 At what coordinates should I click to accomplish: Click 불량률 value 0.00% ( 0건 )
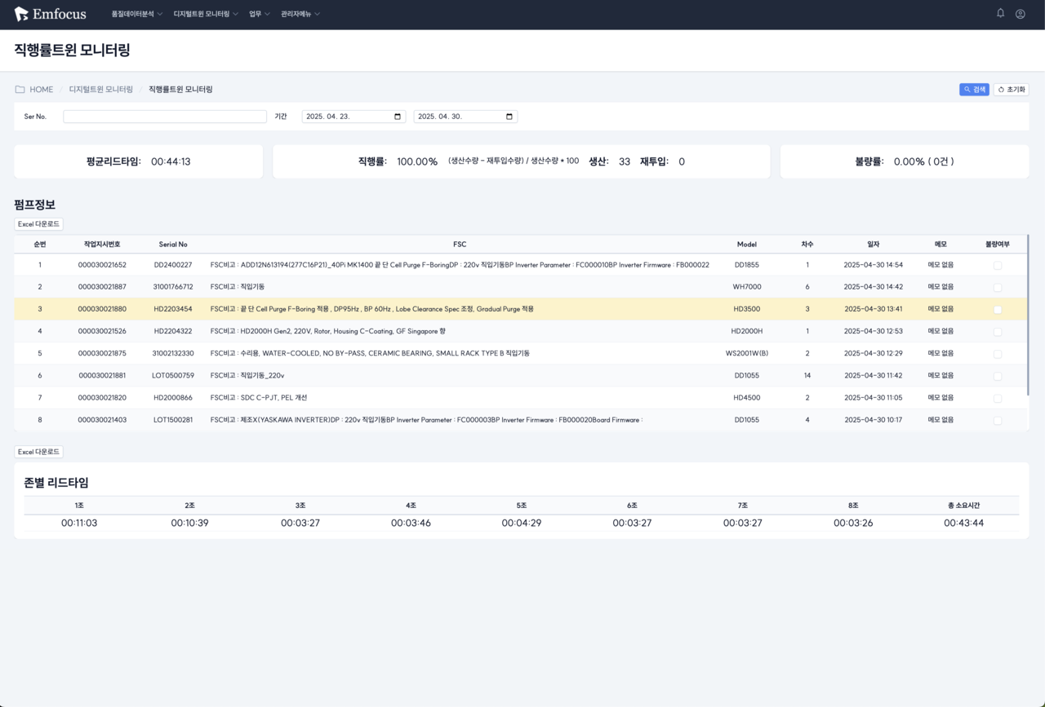[x=923, y=161]
